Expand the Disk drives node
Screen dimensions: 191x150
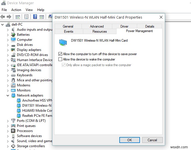point(8,45)
